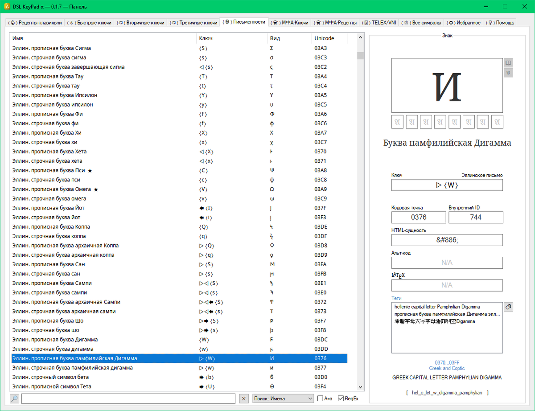Sort by the Ключ column header
Viewport: 535px width, 411px height.
point(232,38)
